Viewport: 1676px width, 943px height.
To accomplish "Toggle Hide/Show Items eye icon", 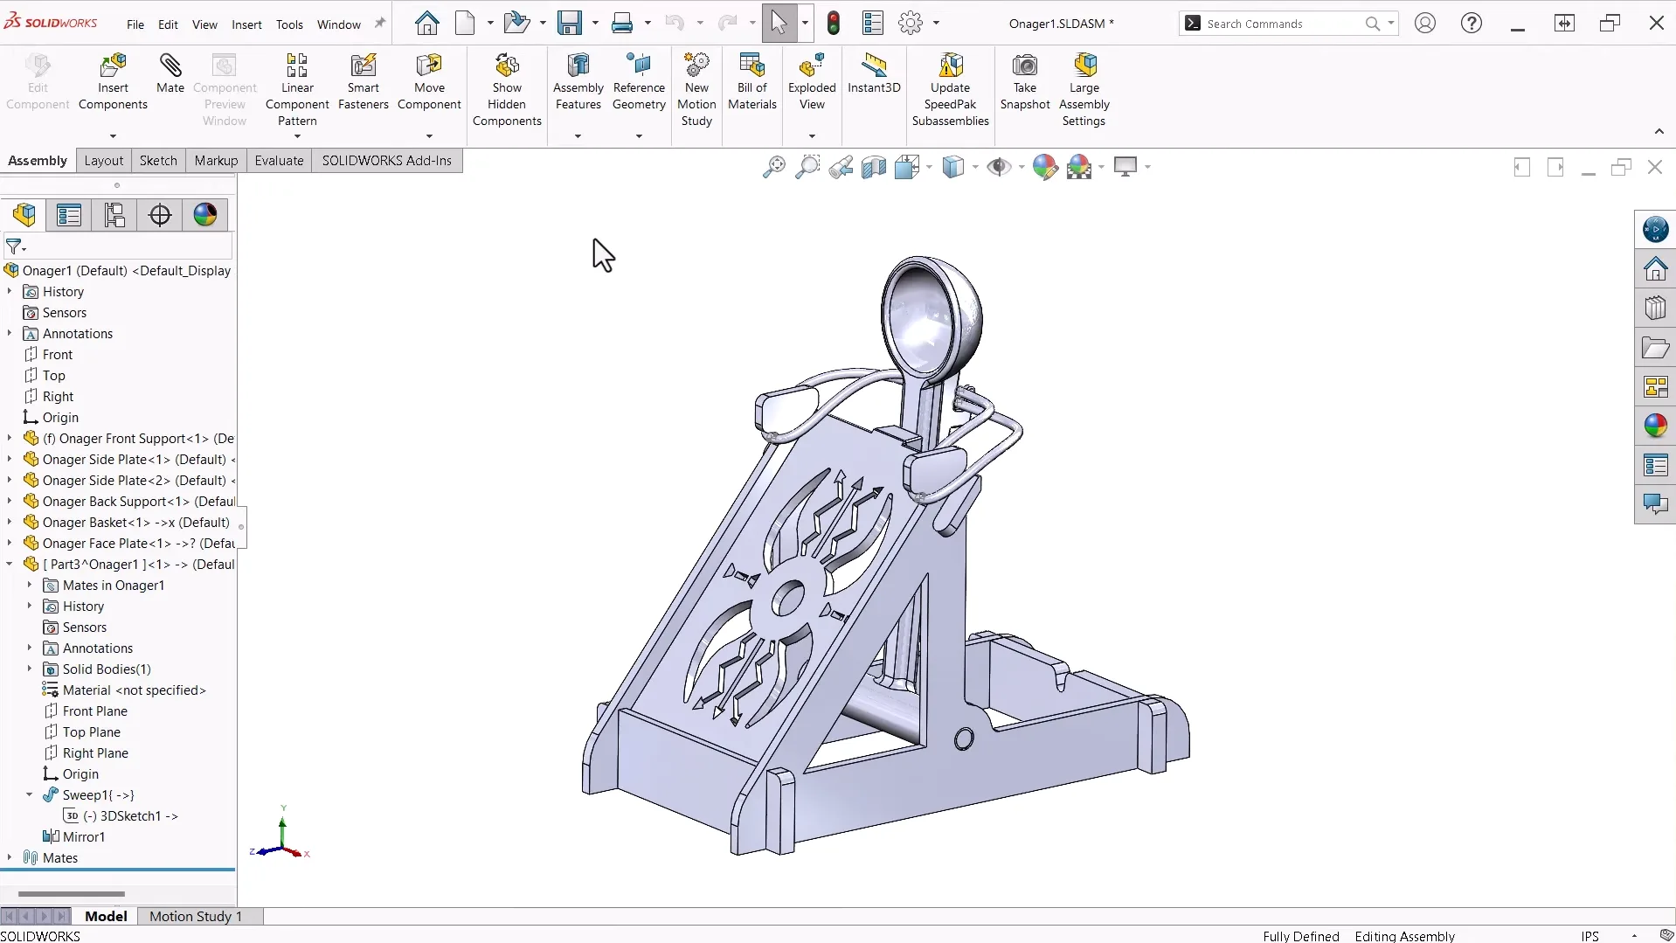I will [x=998, y=167].
